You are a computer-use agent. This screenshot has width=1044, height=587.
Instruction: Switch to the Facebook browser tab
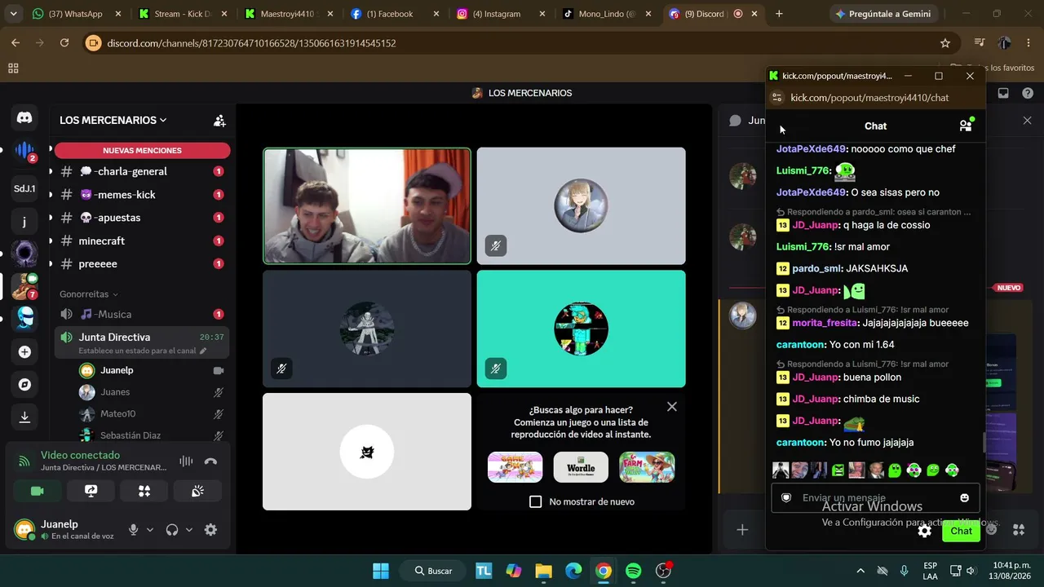point(393,14)
